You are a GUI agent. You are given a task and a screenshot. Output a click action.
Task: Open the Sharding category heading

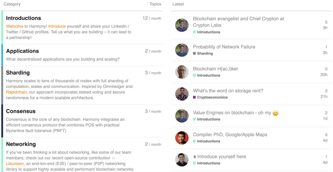(x=18, y=73)
